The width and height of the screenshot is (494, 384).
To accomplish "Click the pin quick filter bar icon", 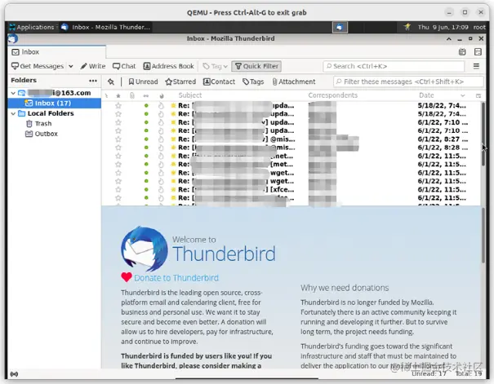I will pos(111,82).
